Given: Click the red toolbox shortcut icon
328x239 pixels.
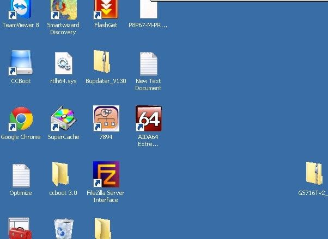Looking at the screenshot, I should pos(20,228).
